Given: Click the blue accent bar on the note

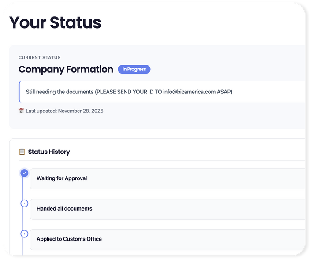Looking at the screenshot, I should coord(19,92).
